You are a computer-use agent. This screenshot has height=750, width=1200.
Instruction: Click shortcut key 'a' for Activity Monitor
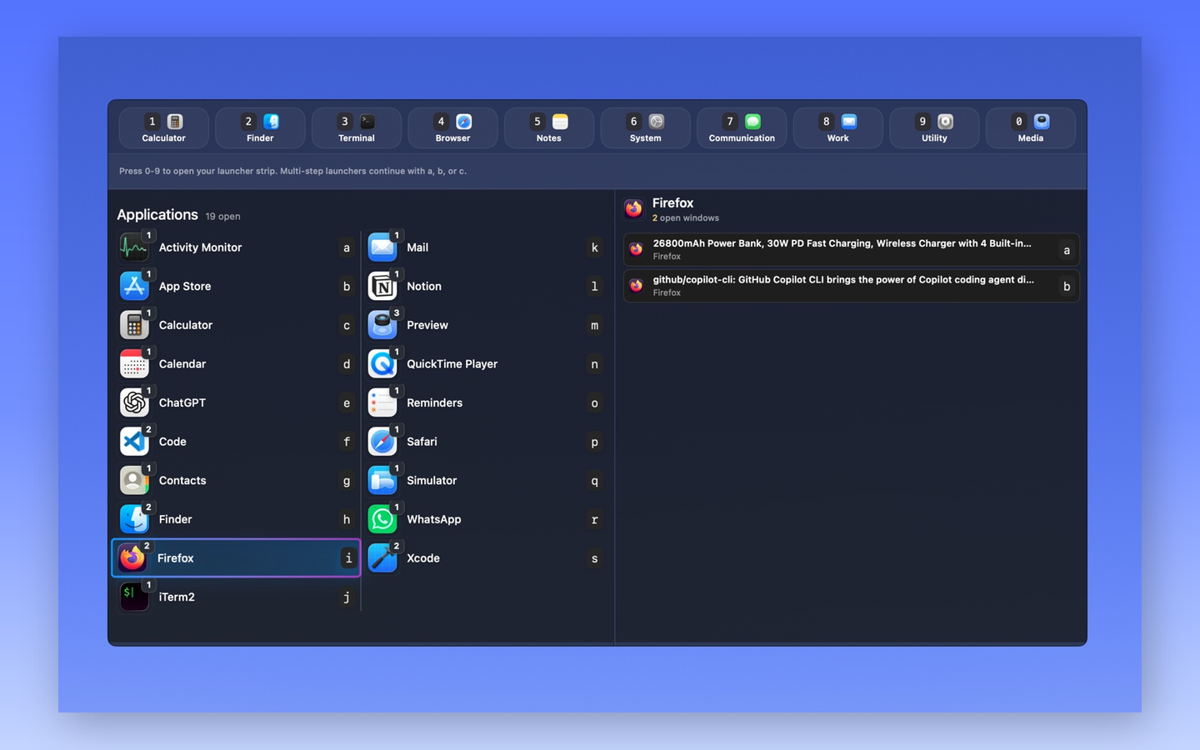347,247
